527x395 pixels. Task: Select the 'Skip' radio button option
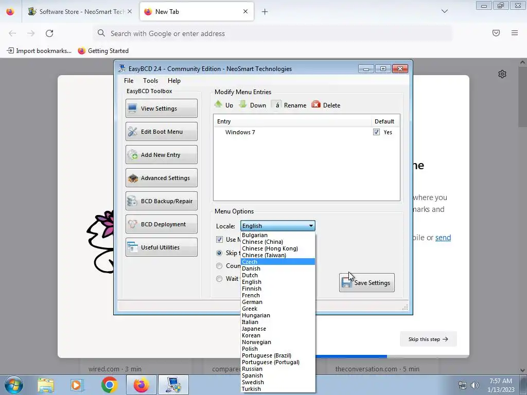(219, 253)
